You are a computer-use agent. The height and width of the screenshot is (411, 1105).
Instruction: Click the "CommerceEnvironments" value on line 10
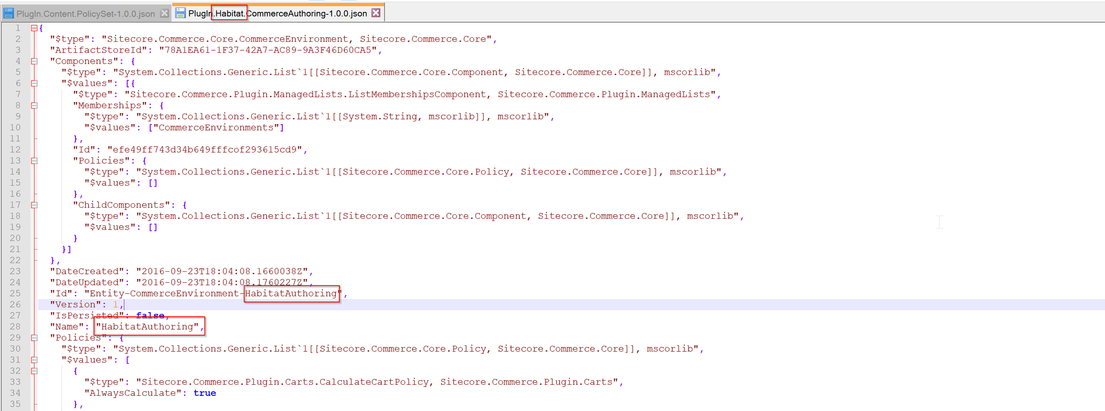pyautogui.click(x=216, y=127)
